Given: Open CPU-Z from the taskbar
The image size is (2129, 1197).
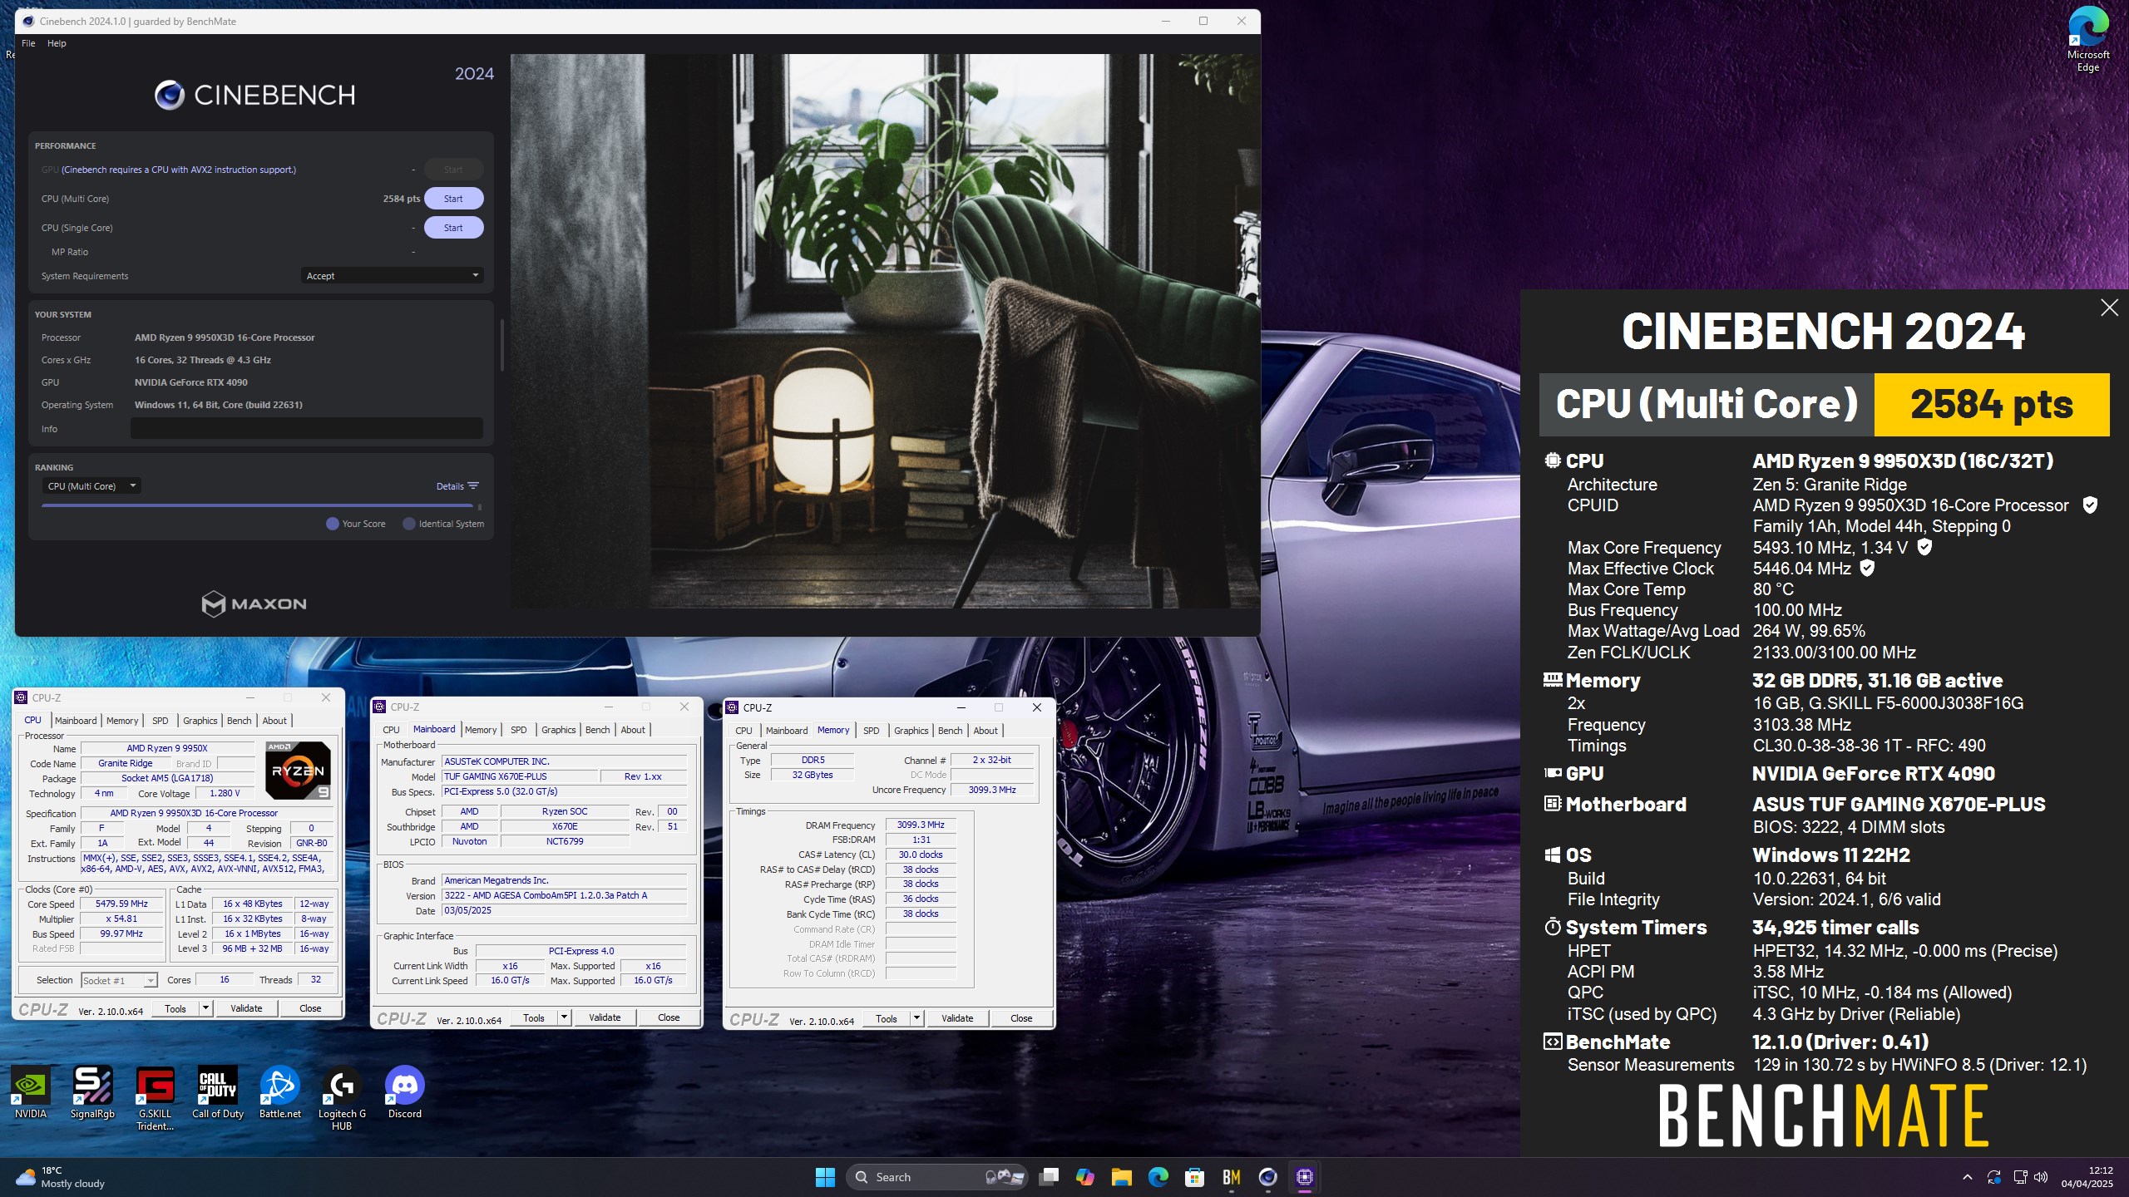Looking at the screenshot, I should [1304, 1177].
